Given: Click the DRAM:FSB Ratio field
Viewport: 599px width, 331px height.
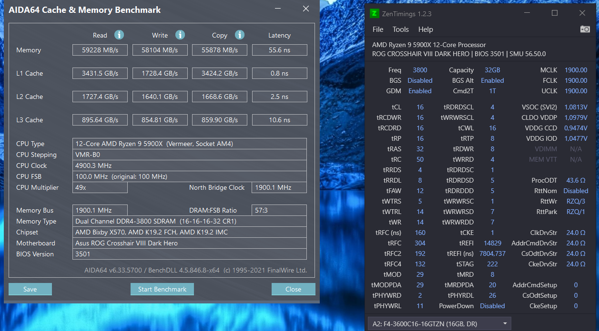Looking at the screenshot, I should (x=279, y=210).
